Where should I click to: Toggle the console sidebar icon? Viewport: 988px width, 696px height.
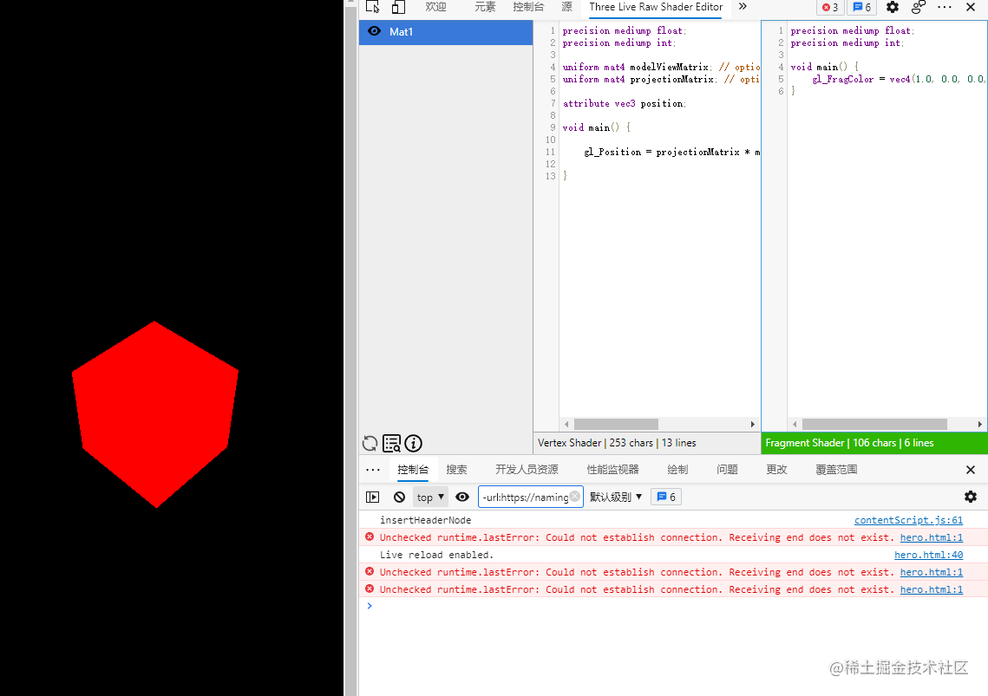tap(373, 497)
